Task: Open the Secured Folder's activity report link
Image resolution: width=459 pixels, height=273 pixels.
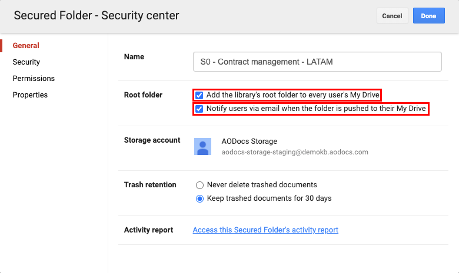Action: pyautogui.click(x=265, y=230)
